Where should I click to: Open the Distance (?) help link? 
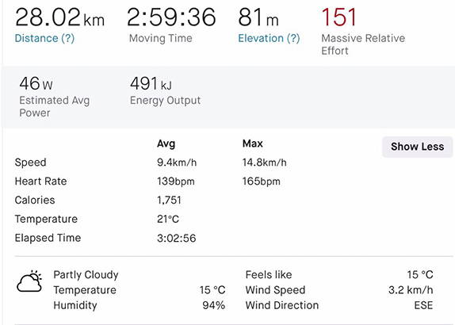(44, 38)
